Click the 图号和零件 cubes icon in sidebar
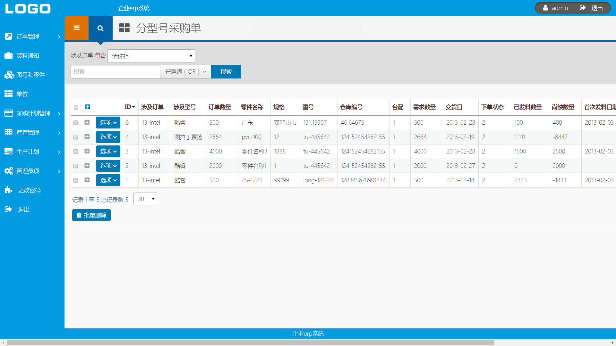This screenshot has height=346, width=616. point(9,75)
